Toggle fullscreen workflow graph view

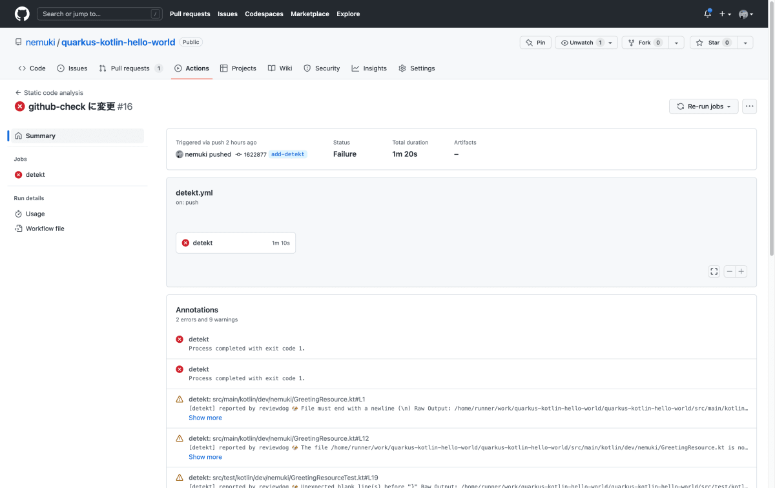[x=714, y=272]
